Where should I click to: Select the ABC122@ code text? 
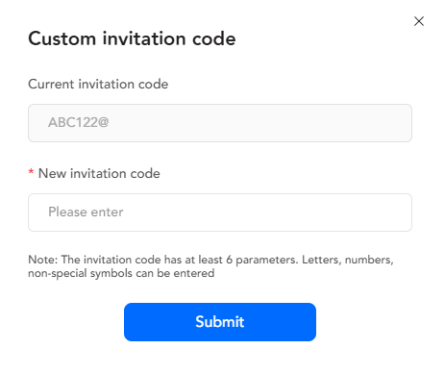[x=79, y=122]
